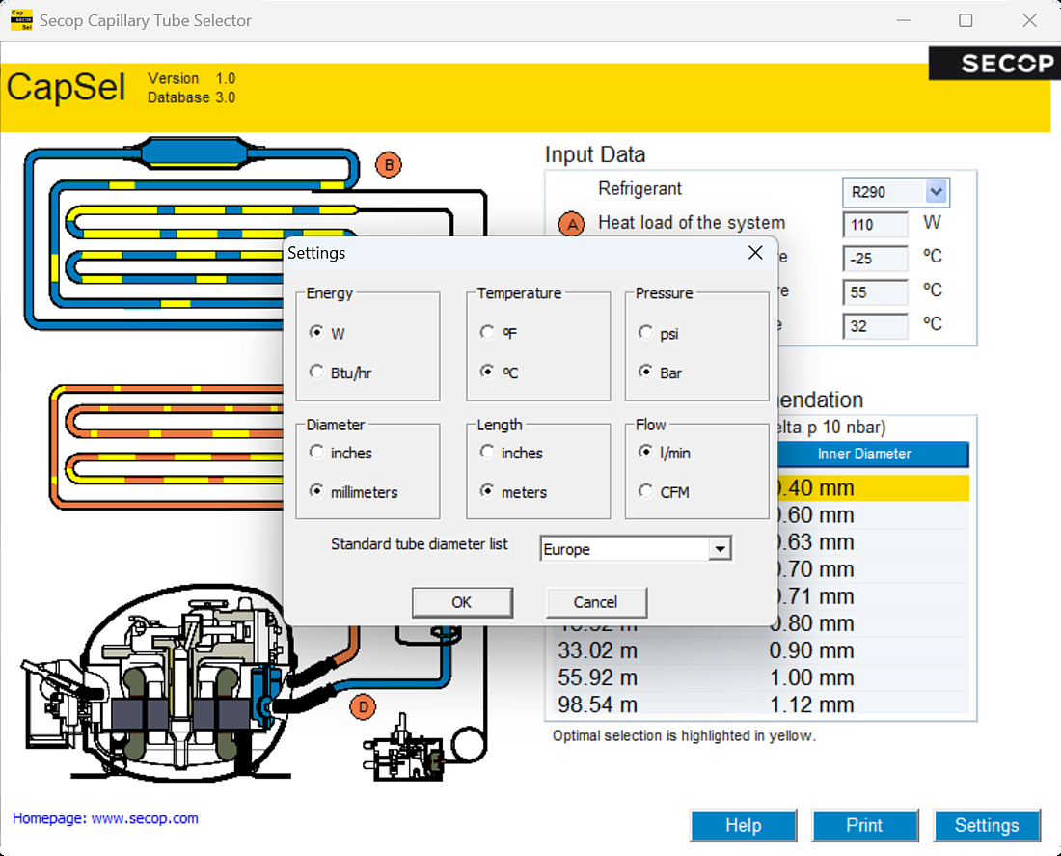Viewport: 1061px width, 856px height.
Task: Click the CapSel app icon in title bar
Action: click(x=21, y=19)
